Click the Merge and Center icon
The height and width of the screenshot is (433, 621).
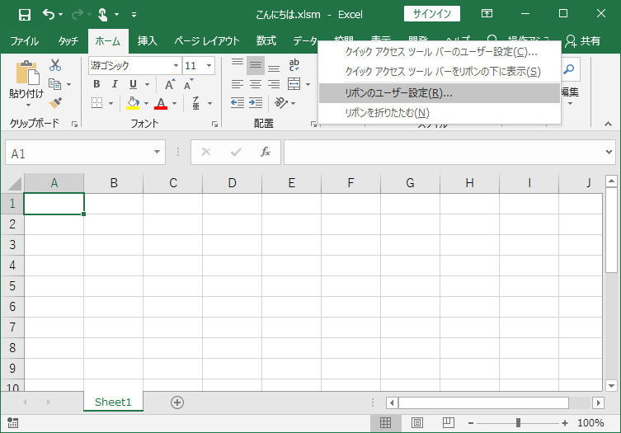(294, 84)
